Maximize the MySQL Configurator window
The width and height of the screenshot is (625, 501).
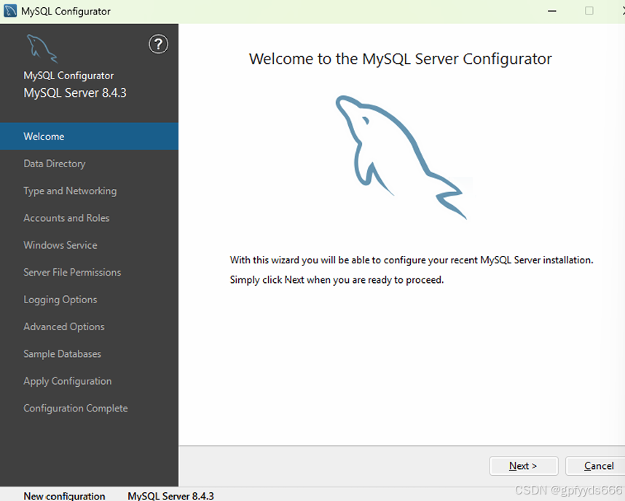coord(589,11)
